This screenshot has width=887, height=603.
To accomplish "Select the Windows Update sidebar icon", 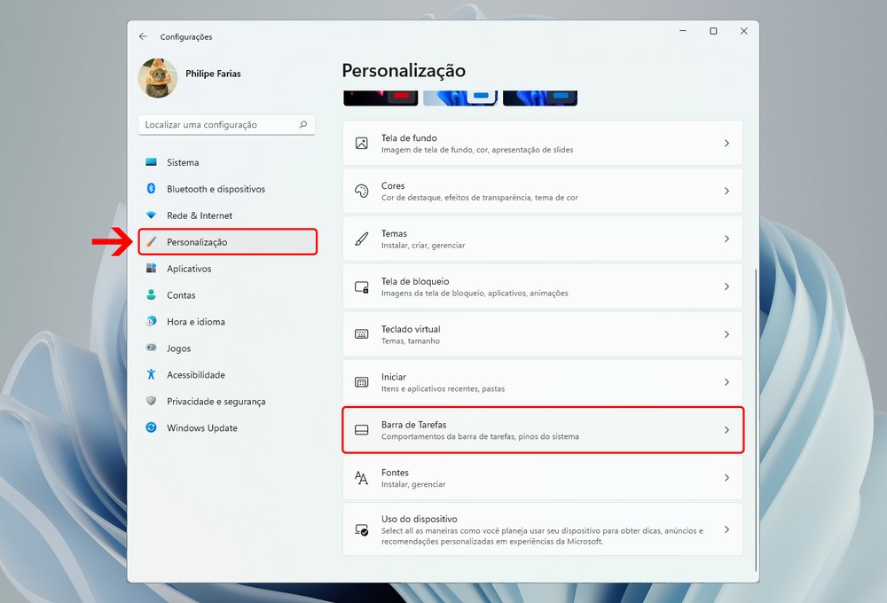I will [151, 428].
